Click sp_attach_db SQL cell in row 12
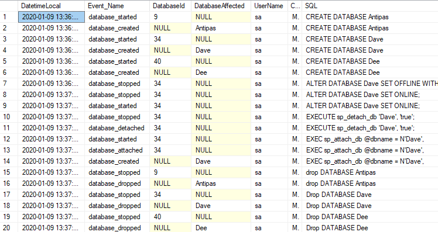438x232 pixels. 370,139
